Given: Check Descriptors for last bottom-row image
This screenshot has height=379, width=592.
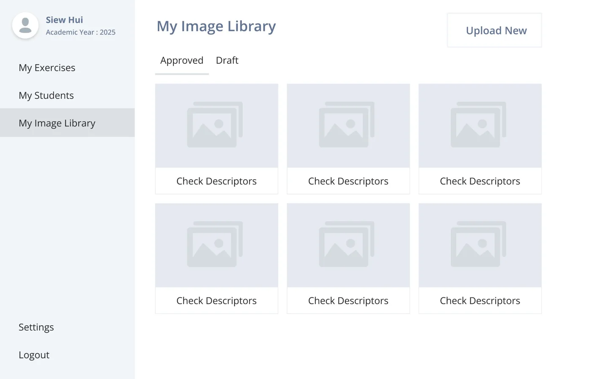Looking at the screenshot, I should click(x=480, y=300).
